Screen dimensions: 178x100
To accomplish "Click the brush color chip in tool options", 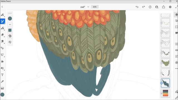I will (10, 19).
